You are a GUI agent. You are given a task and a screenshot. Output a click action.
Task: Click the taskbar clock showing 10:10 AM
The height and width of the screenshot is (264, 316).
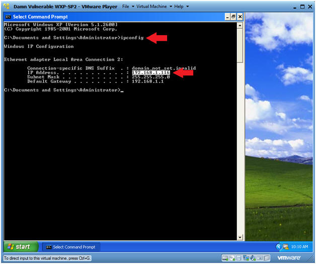[299, 247]
